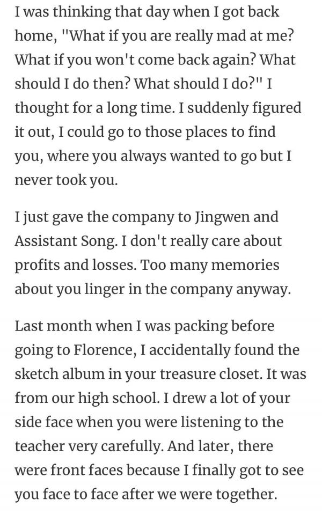The image size is (322, 514).
Task: Click the opening words "I was thinking"
Action: [x=63, y=12]
